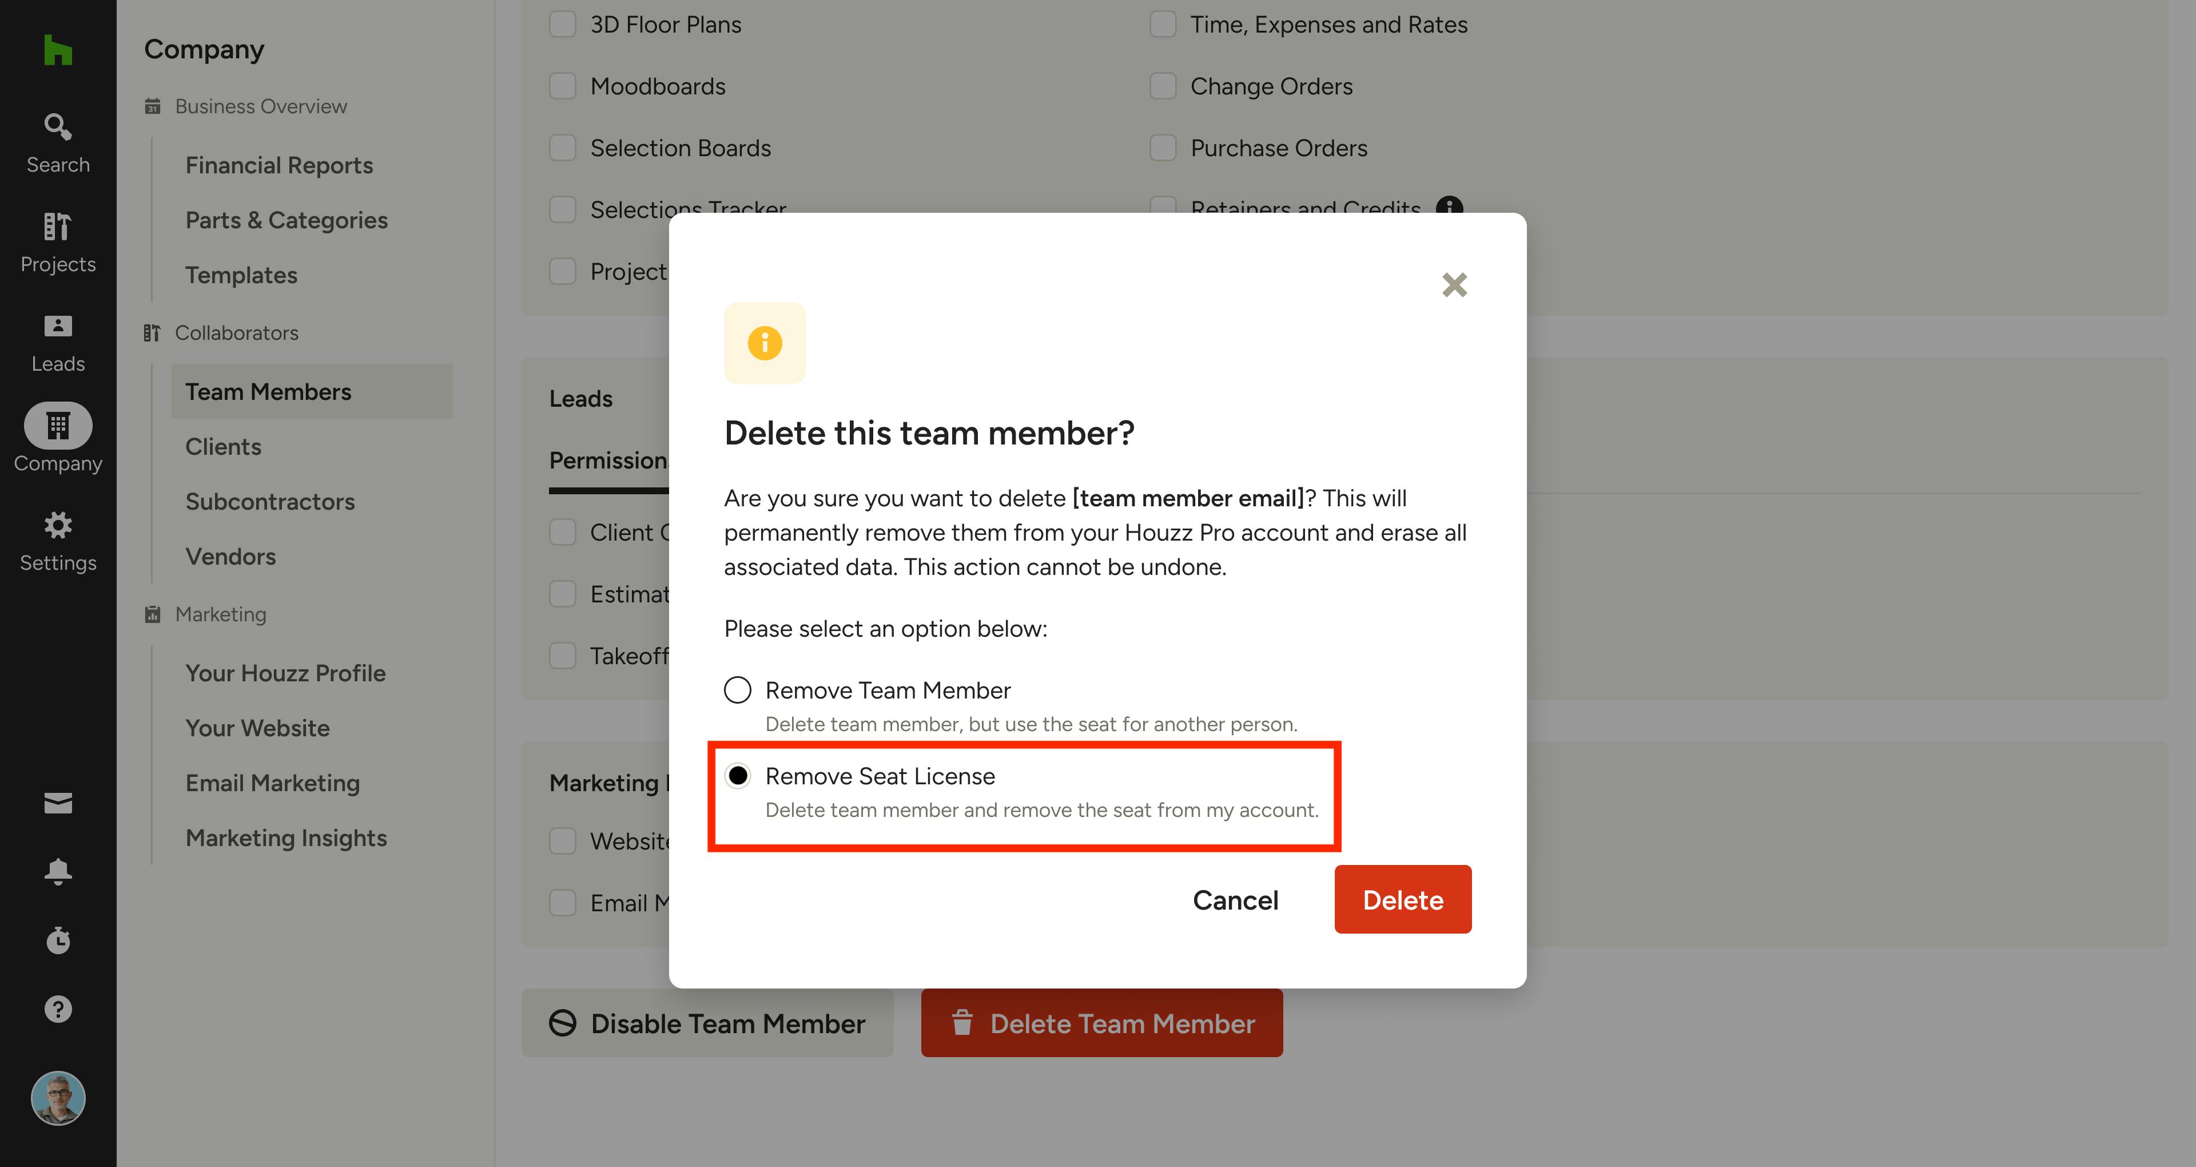Click the Houzz logo icon

tap(58, 50)
